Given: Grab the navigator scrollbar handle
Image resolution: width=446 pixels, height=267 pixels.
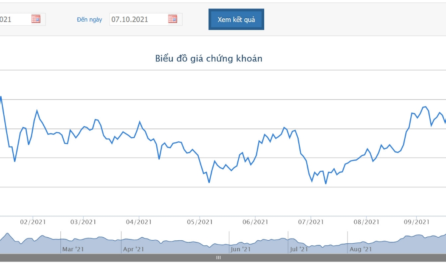Looking at the screenshot, I should point(218,258).
